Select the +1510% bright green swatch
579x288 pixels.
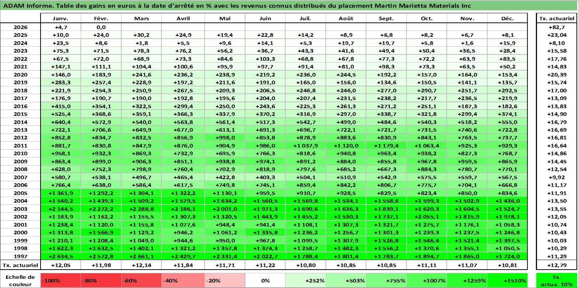[508, 280]
